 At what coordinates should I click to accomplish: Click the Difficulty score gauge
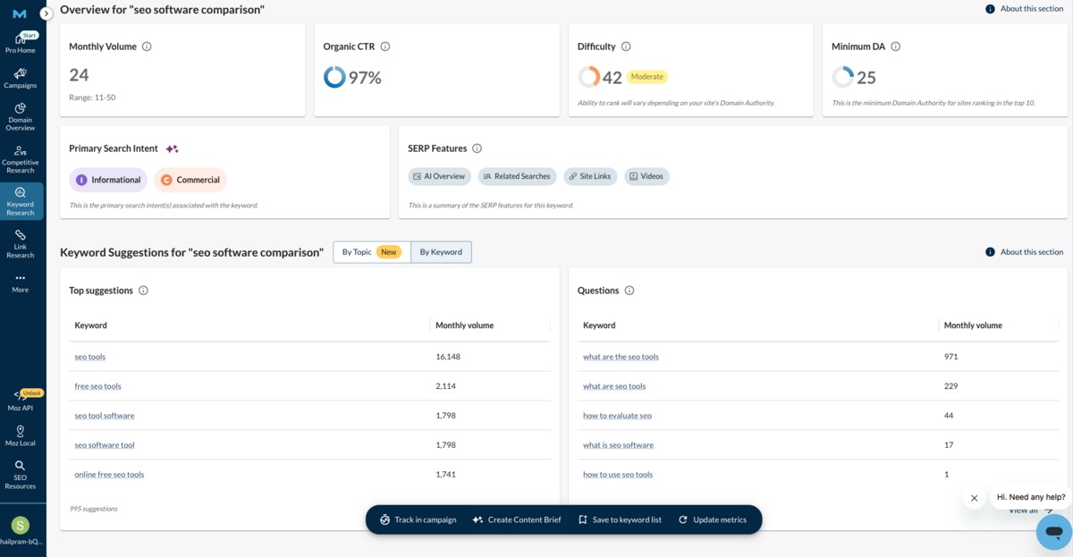pyautogui.click(x=589, y=77)
